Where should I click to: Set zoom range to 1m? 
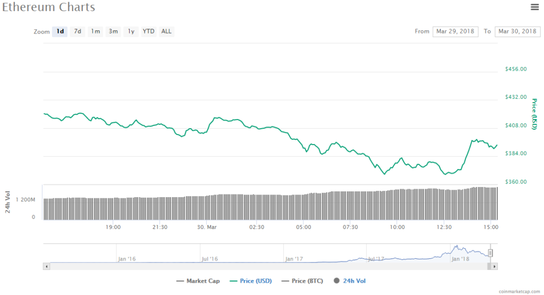click(96, 31)
